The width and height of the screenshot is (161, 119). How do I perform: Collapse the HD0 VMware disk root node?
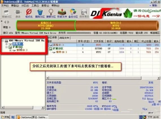[3, 41]
